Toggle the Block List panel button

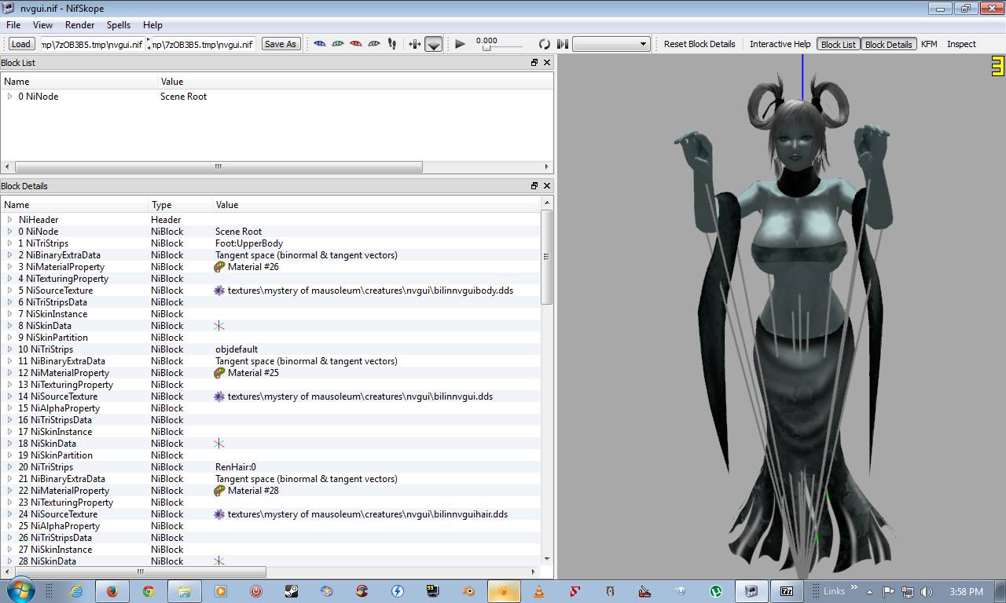point(838,44)
